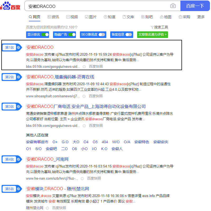Toggle the 隐藏广告 switch
Image resolution: width=211 pixels, height=211 pixels.
72,35
